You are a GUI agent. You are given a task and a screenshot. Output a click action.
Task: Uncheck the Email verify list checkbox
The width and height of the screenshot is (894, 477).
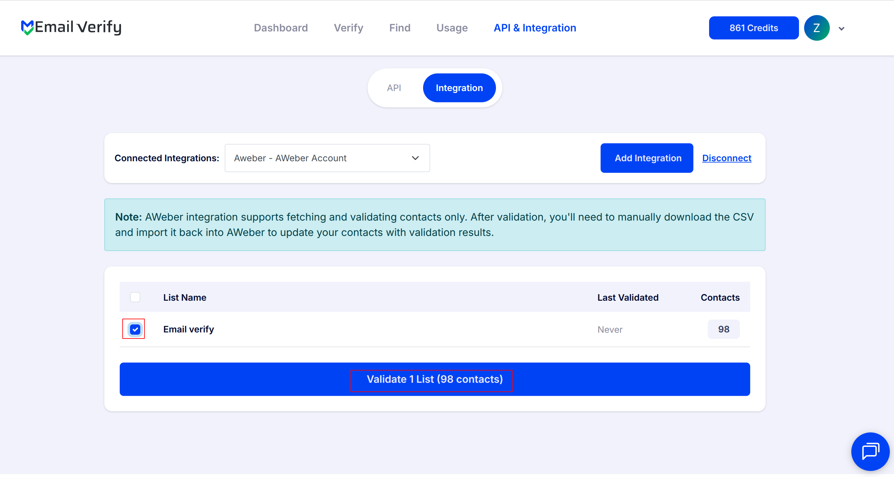point(135,329)
